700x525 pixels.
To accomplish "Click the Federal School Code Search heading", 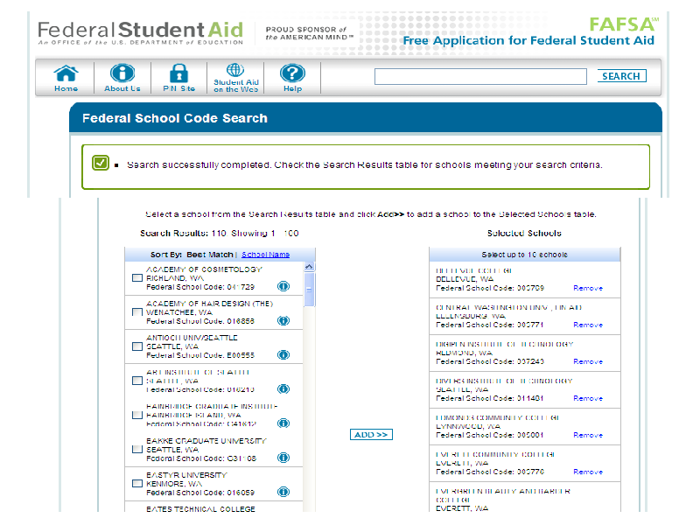I will 174,118.
